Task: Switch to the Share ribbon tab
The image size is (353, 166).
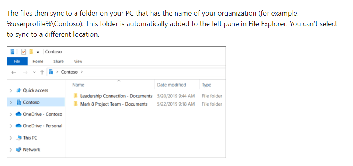Action: coord(59,62)
